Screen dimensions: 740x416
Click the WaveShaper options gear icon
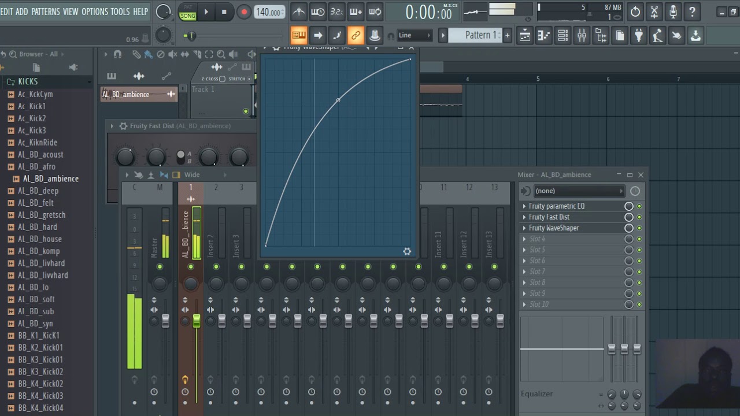coord(407,251)
